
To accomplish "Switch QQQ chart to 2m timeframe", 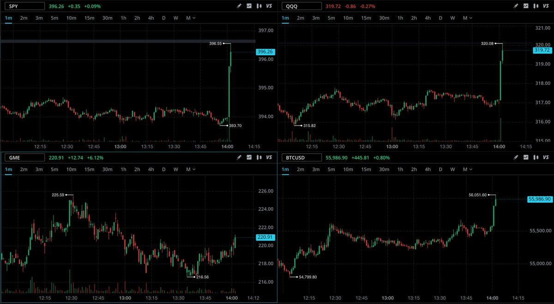I will [x=301, y=18].
